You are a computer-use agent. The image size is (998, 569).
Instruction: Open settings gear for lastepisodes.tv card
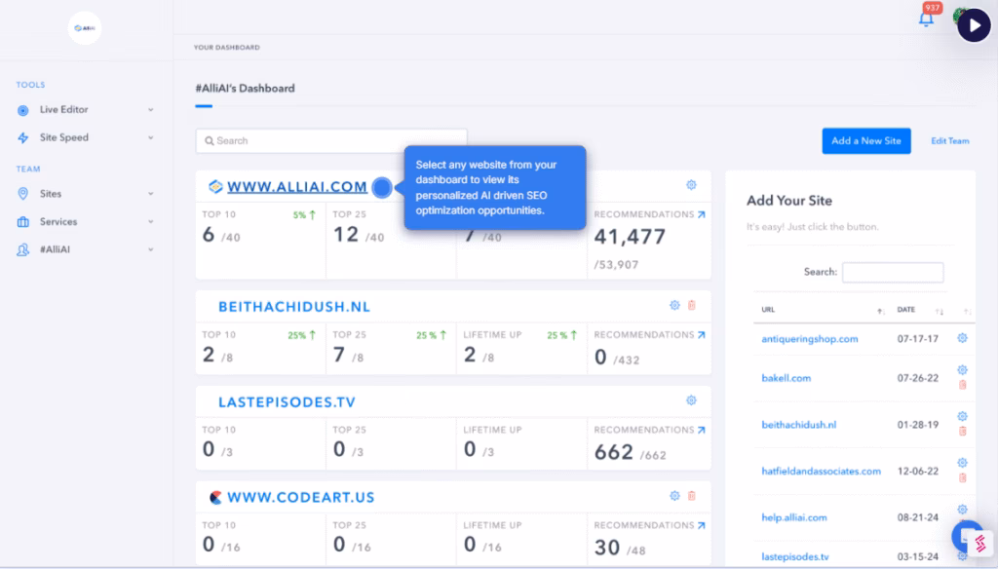pyautogui.click(x=691, y=400)
